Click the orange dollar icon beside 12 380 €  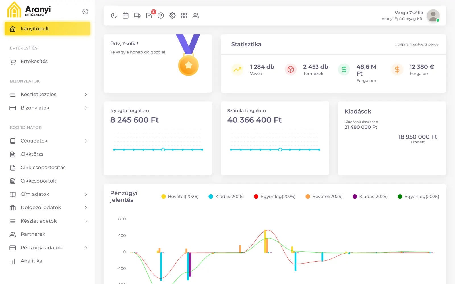click(x=397, y=69)
